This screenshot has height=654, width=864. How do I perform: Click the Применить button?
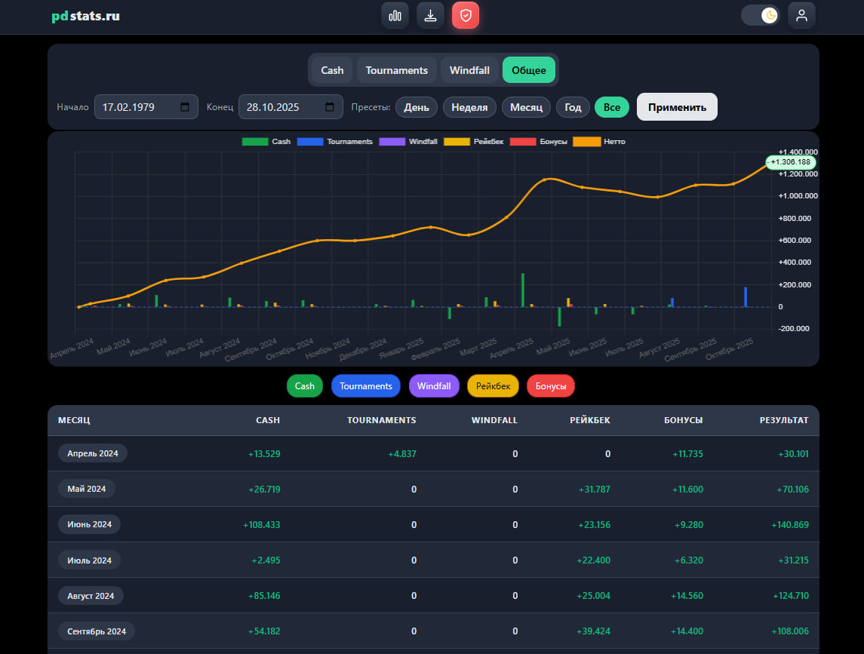(677, 107)
